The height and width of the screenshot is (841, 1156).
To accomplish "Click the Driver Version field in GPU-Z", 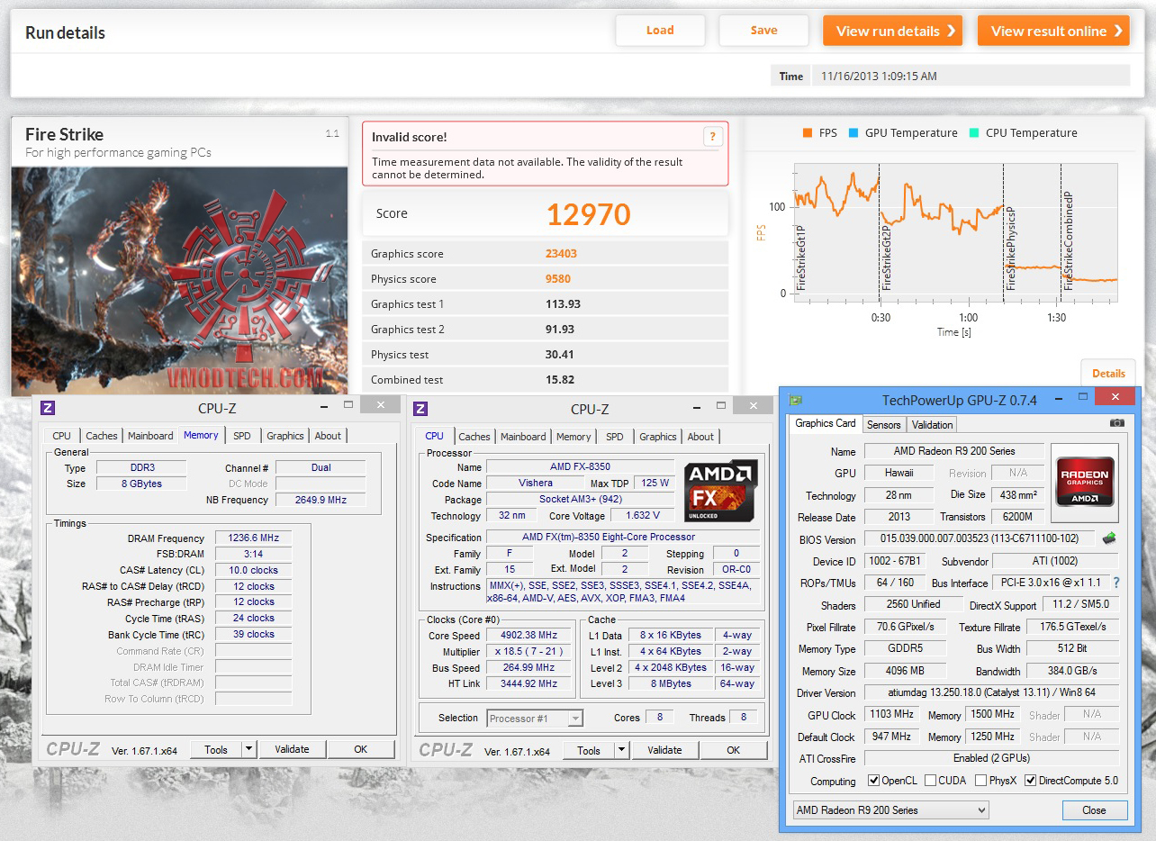I will point(992,692).
